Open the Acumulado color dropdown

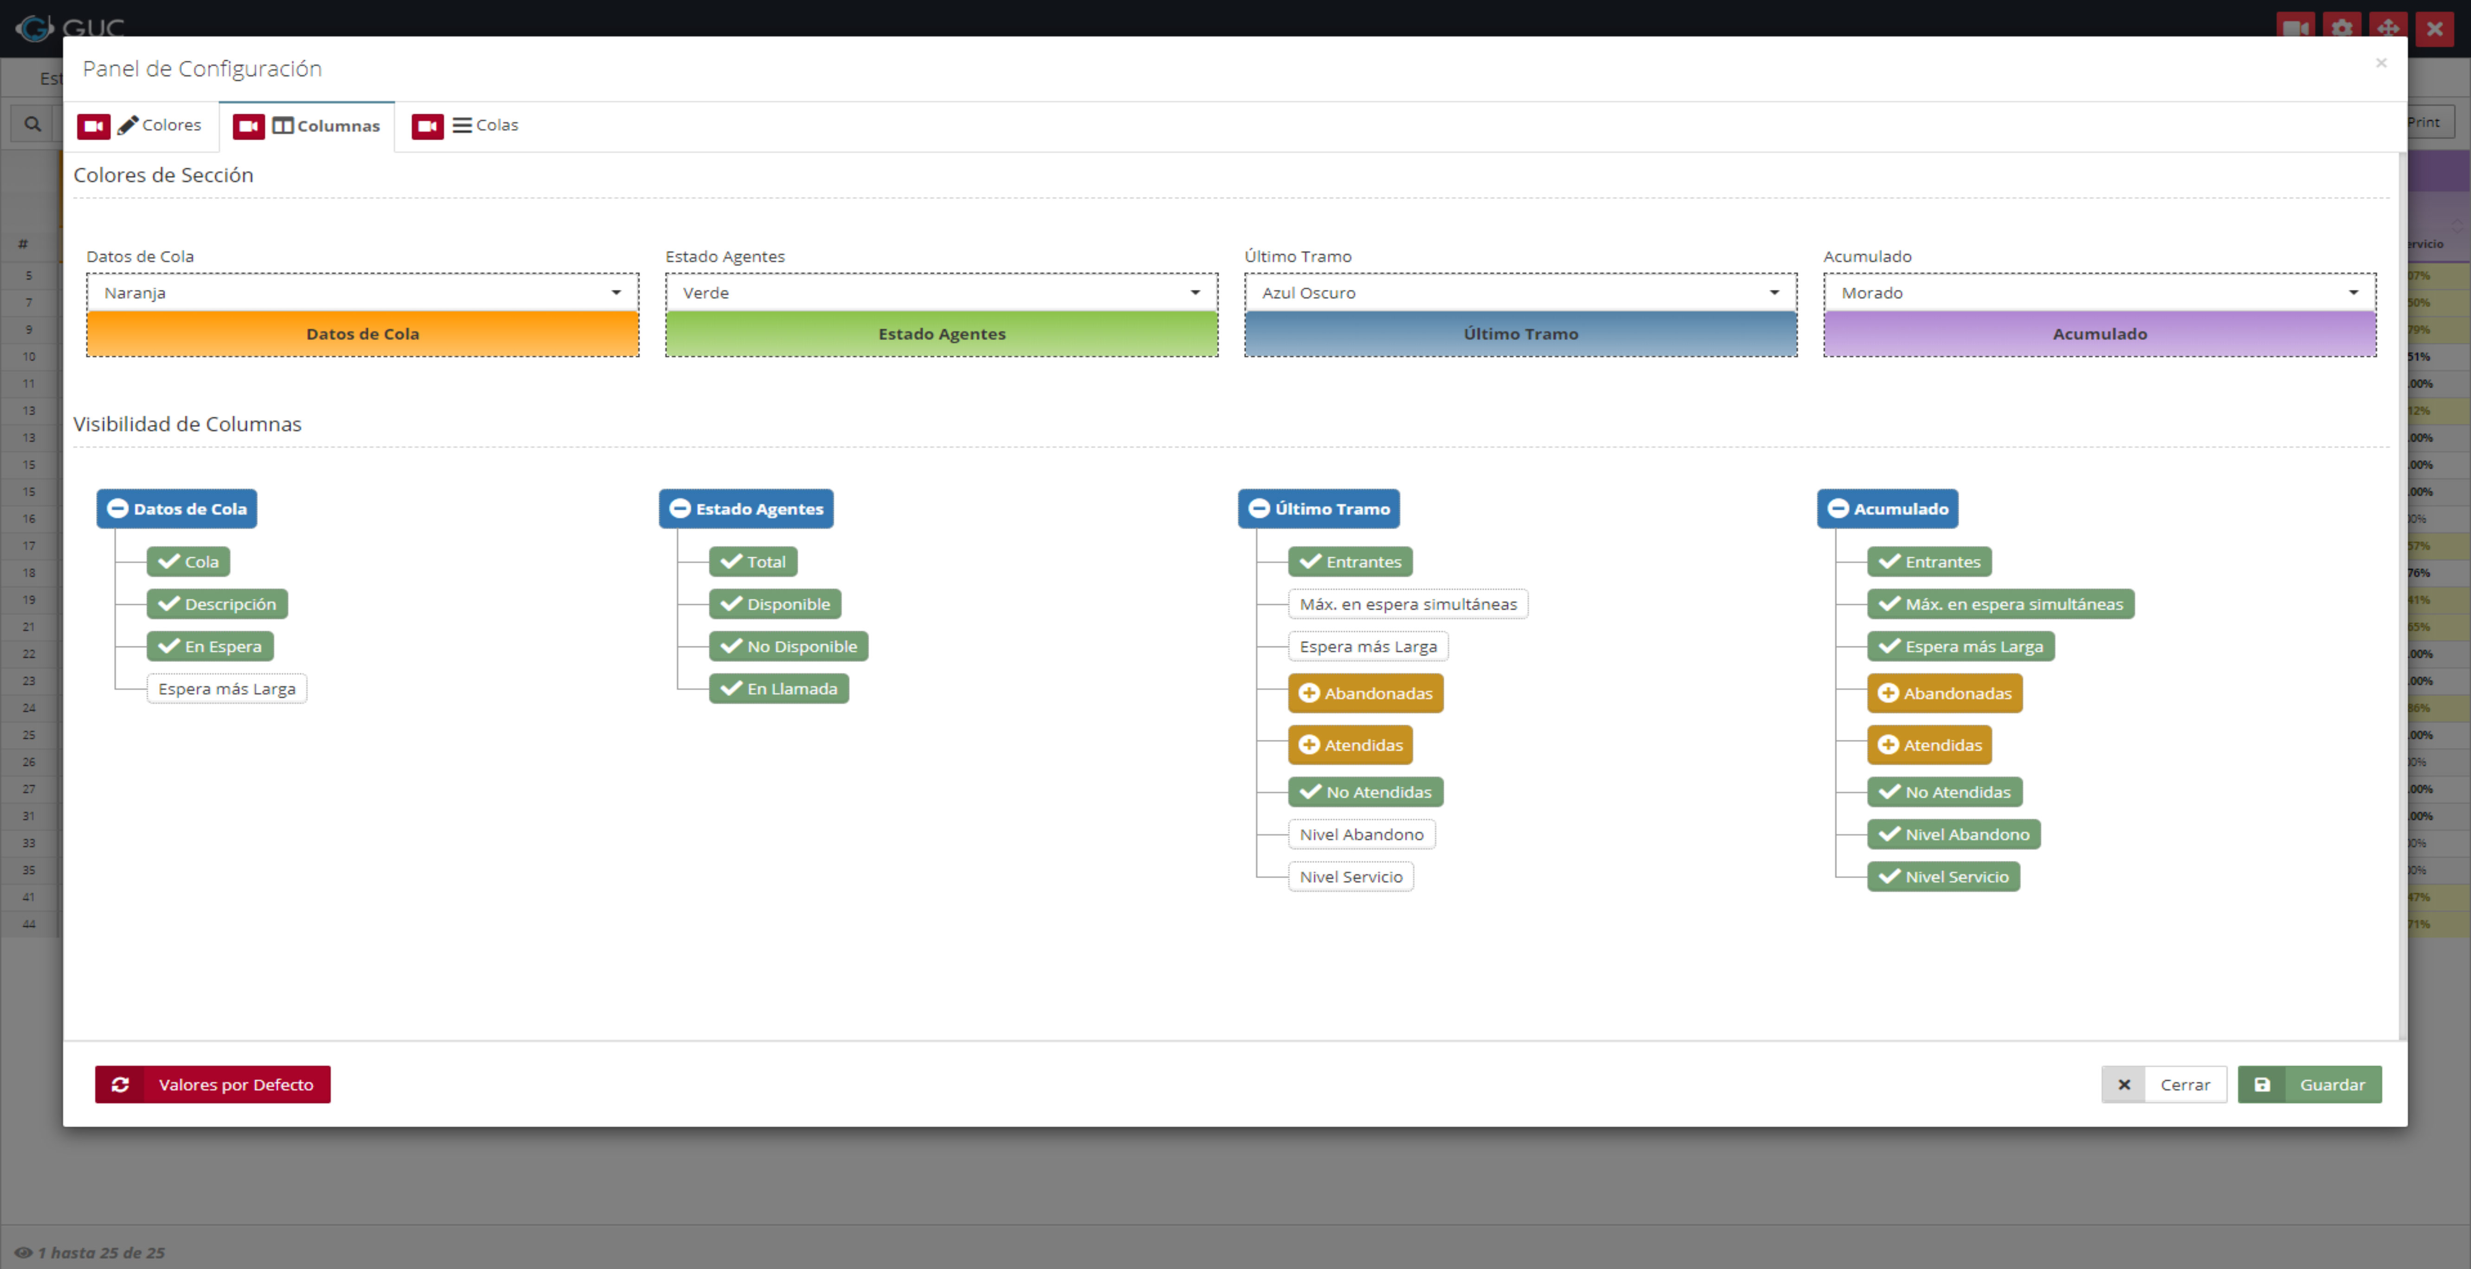[2101, 292]
